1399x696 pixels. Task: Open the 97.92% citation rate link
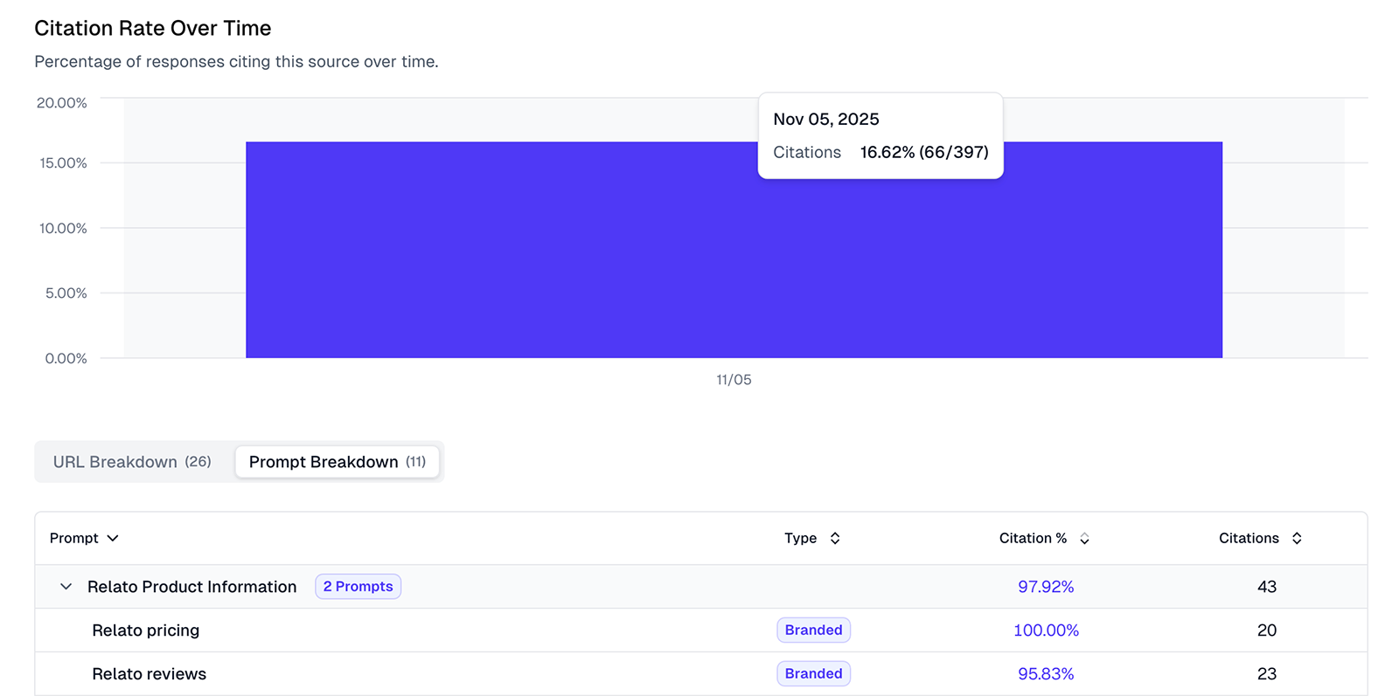point(1046,587)
